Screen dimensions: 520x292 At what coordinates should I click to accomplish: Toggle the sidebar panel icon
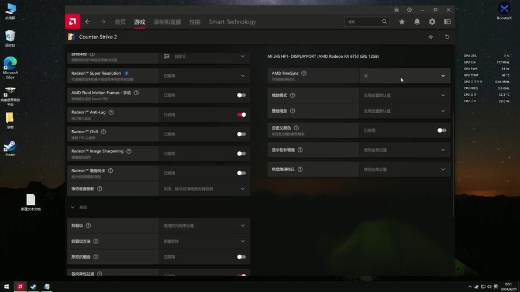point(447,22)
